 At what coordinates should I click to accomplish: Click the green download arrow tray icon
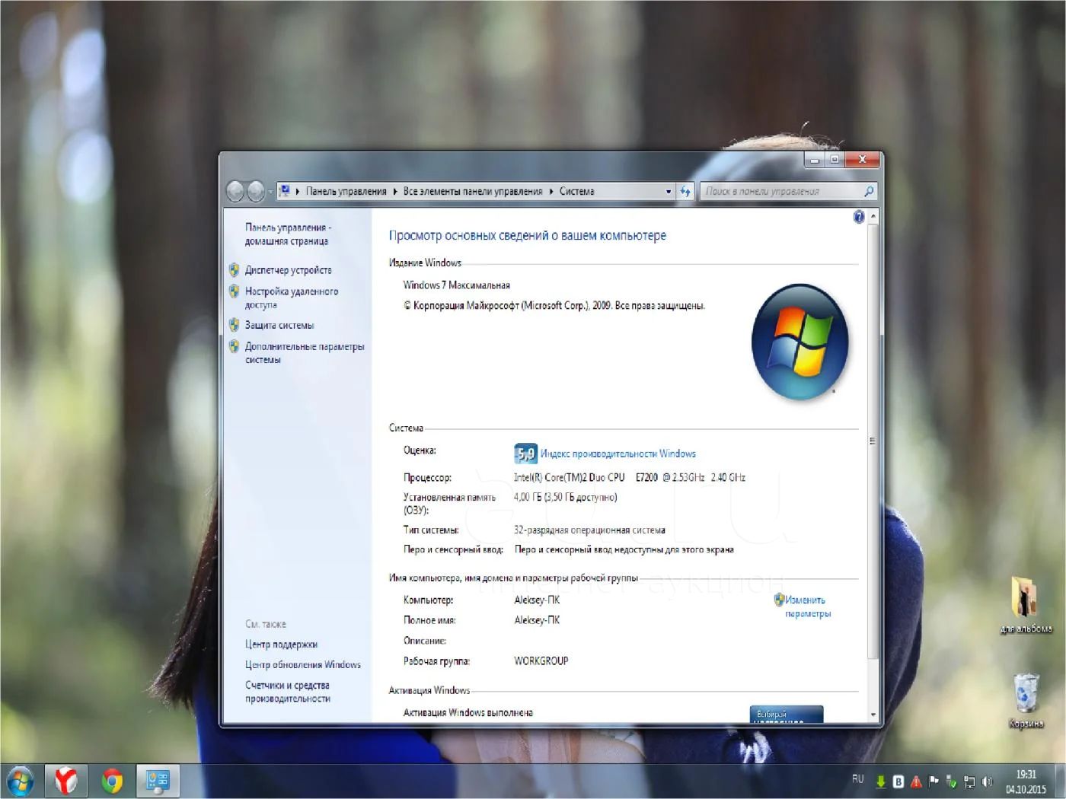point(881,781)
